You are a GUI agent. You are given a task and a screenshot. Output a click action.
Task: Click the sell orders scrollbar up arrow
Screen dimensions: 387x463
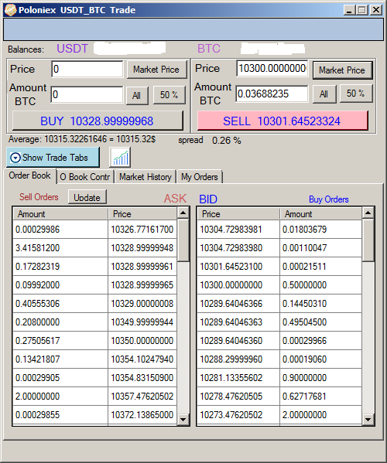[x=183, y=213]
